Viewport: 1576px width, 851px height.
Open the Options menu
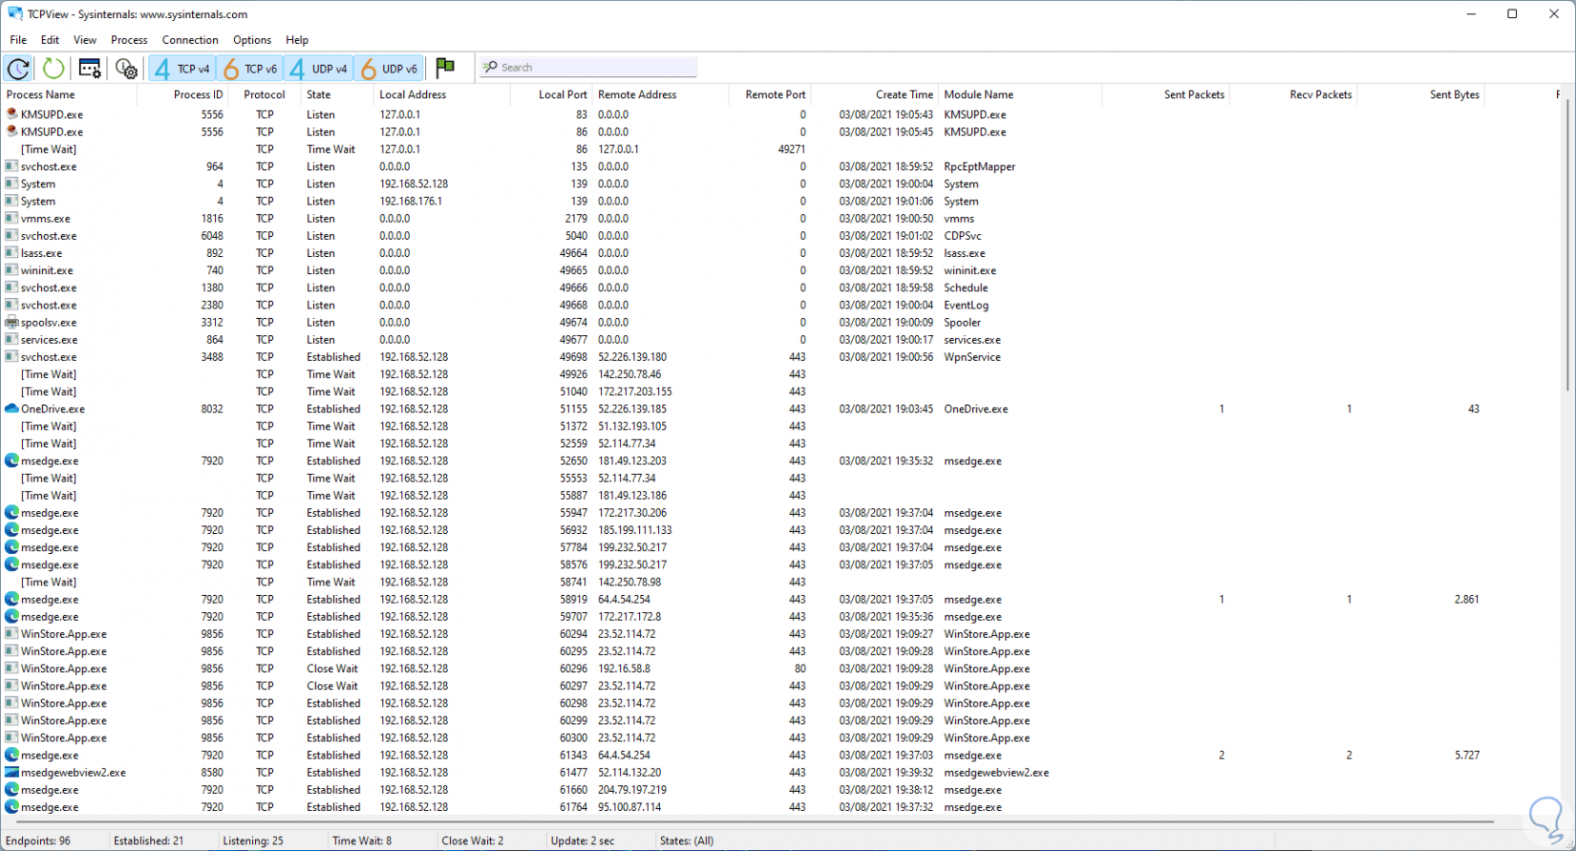pyautogui.click(x=252, y=40)
